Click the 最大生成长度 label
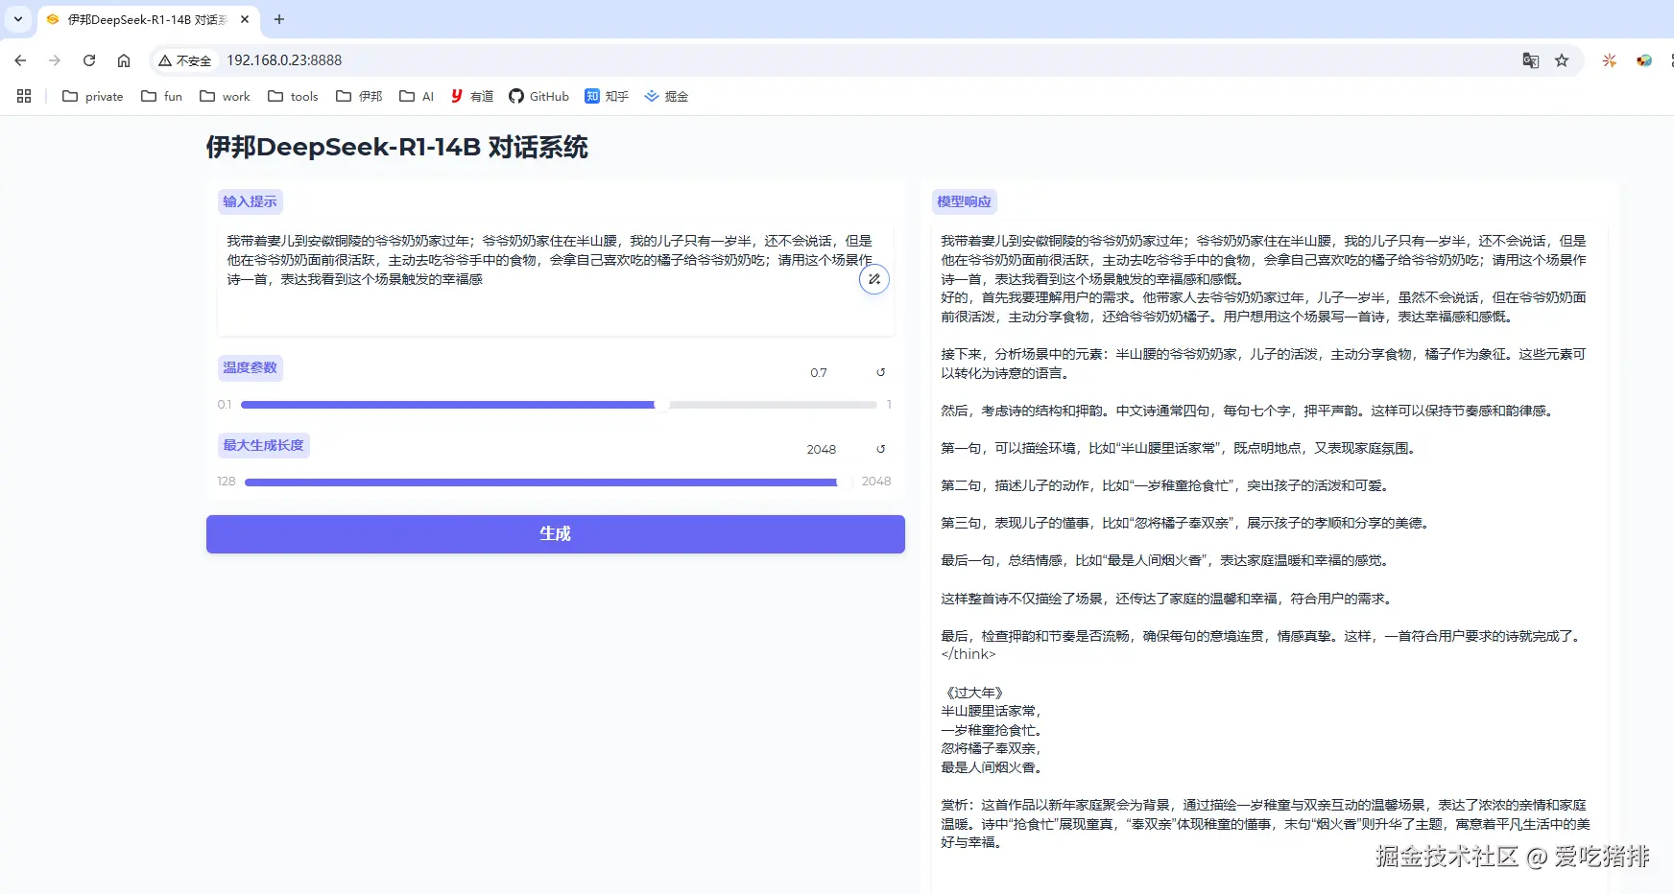This screenshot has height=894, width=1674. pyautogui.click(x=263, y=445)
